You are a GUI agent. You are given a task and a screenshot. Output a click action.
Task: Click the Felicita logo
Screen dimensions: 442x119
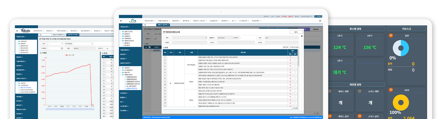[x=25, y=31]
